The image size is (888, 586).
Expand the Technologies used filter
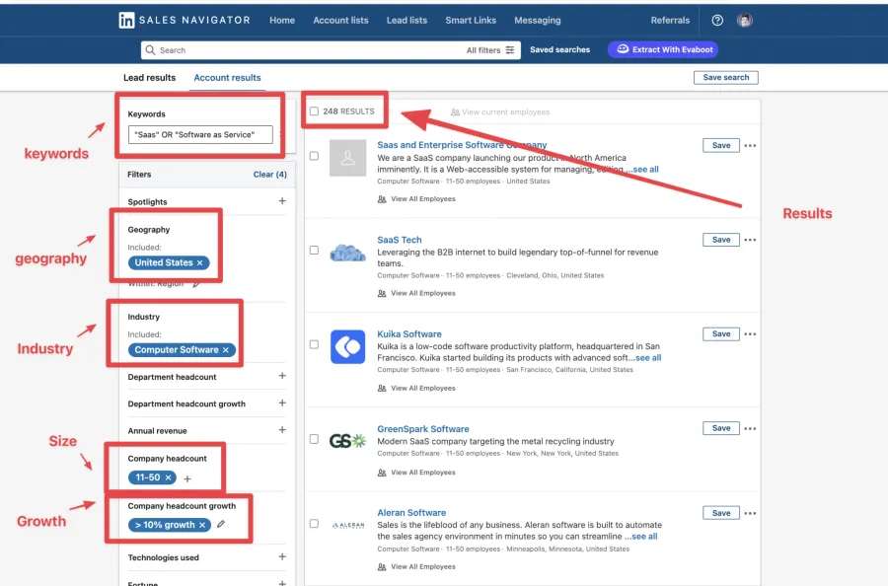click(x=282, y=557)
